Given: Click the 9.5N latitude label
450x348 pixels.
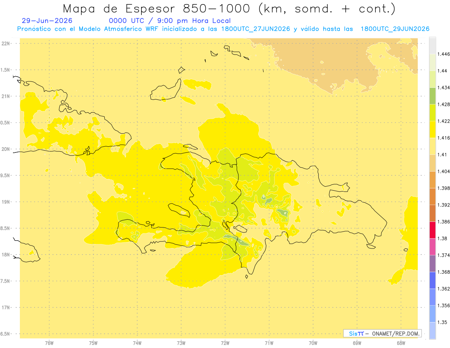Looking at the screenshot, I should point(6,176).
